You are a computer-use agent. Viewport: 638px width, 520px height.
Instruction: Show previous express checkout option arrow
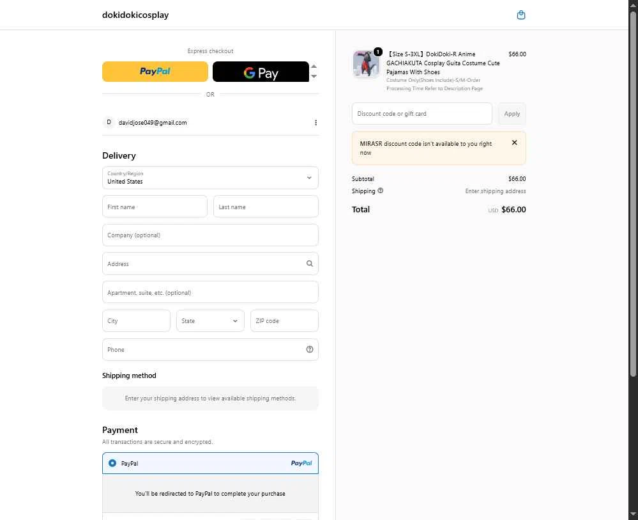click(314, 67)
